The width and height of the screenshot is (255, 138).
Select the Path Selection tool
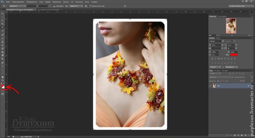2,70
